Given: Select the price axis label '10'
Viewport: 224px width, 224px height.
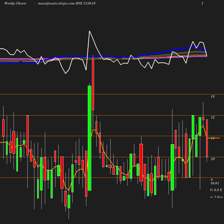Looking at the screenshot, I should click(213, 159).
